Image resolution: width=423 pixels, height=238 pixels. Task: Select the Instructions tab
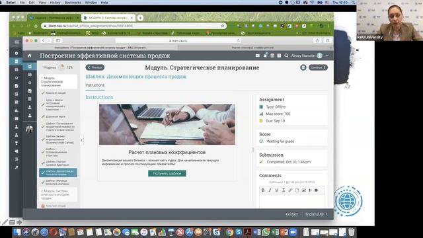pos(95,85)
